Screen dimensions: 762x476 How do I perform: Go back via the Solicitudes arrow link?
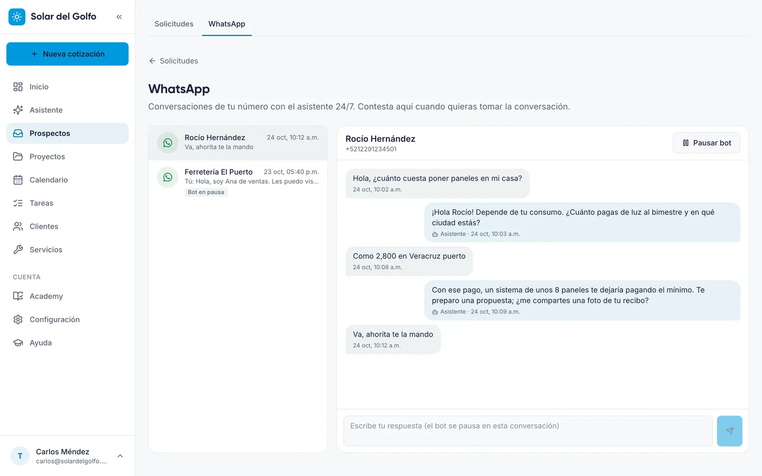(173, 61)
